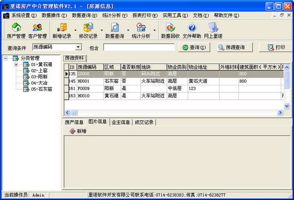Click the 打印 button
Viewport: 294px width, 200px height.
click(275, 47)
